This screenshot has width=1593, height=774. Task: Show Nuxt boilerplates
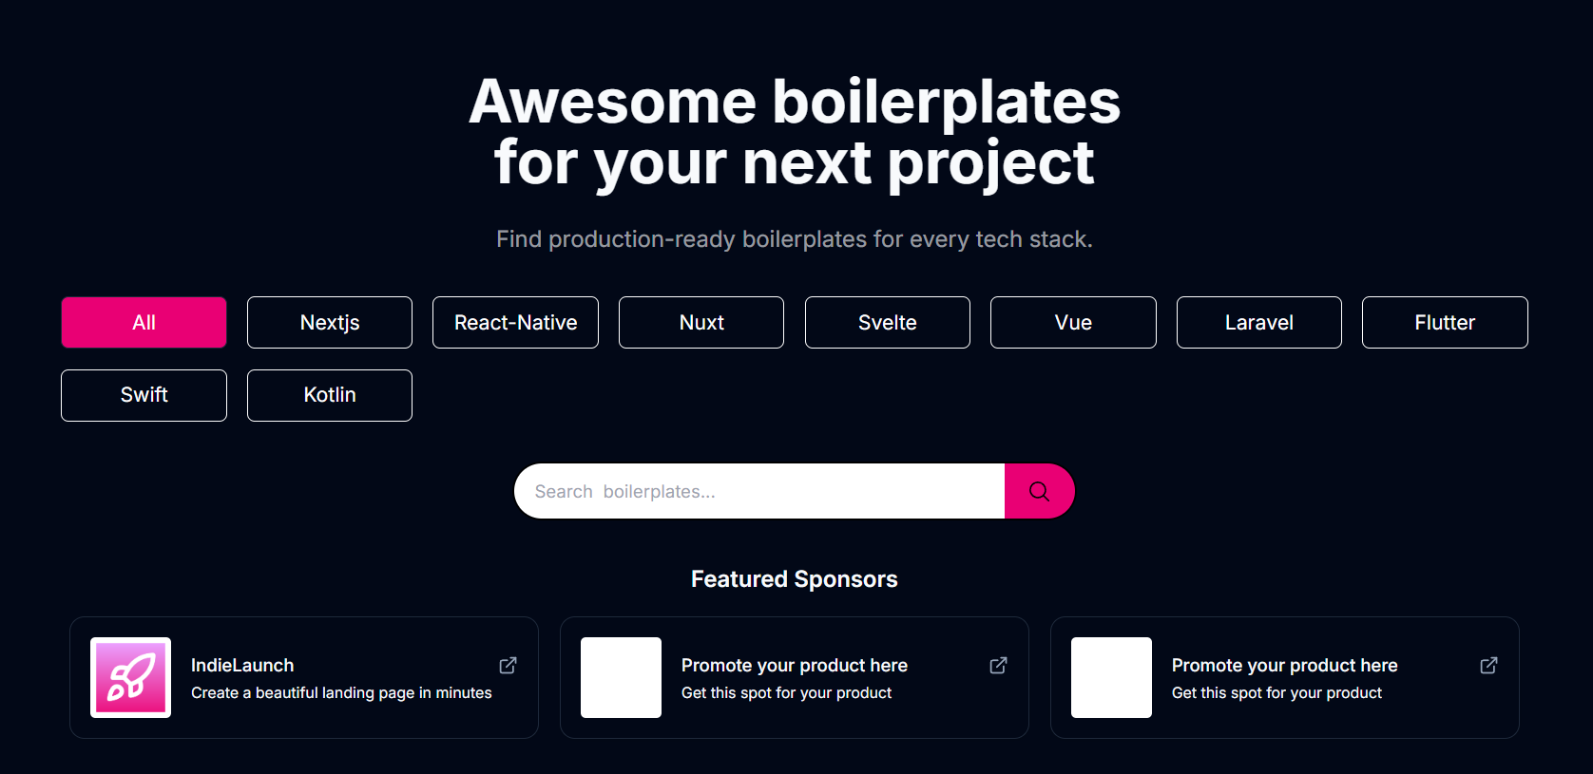coord(701,322)
